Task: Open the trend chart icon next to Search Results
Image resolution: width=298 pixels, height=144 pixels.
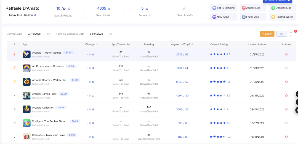Action: (x=69, y=9)
